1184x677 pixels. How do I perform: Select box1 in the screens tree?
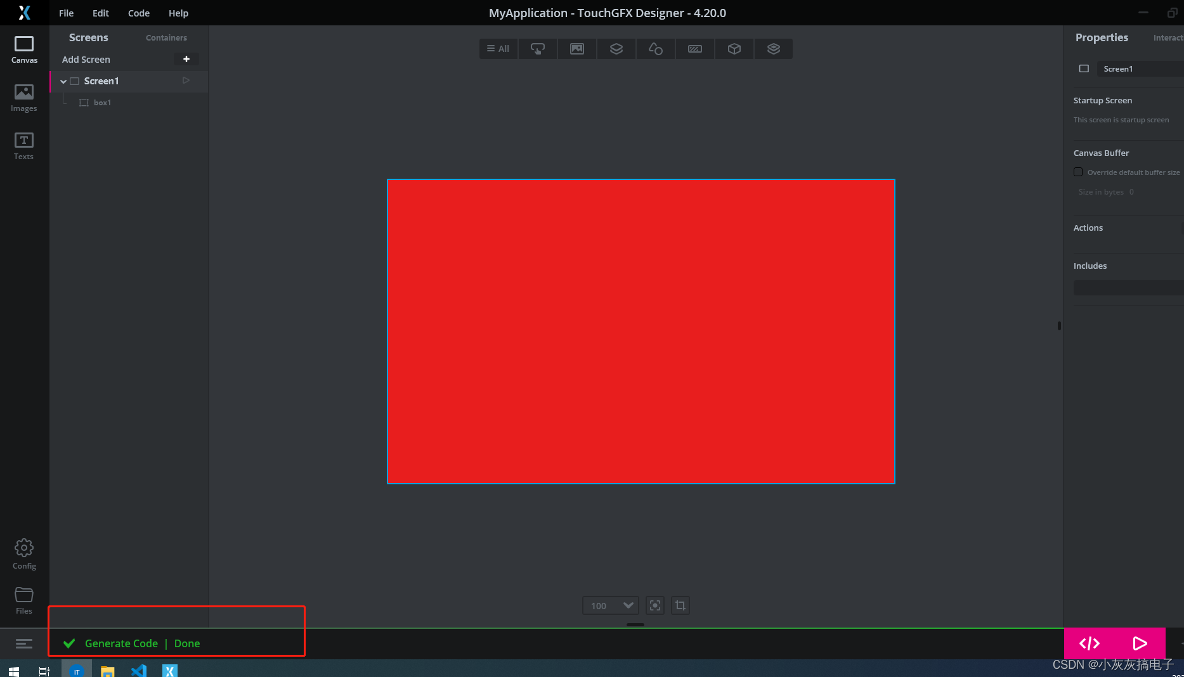[x=102, y=103]
